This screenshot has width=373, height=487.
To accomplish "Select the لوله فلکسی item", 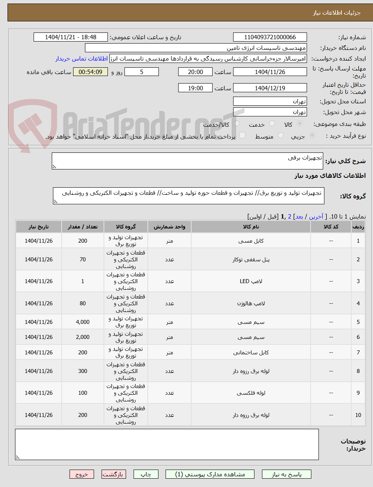I will coord(251,393).
